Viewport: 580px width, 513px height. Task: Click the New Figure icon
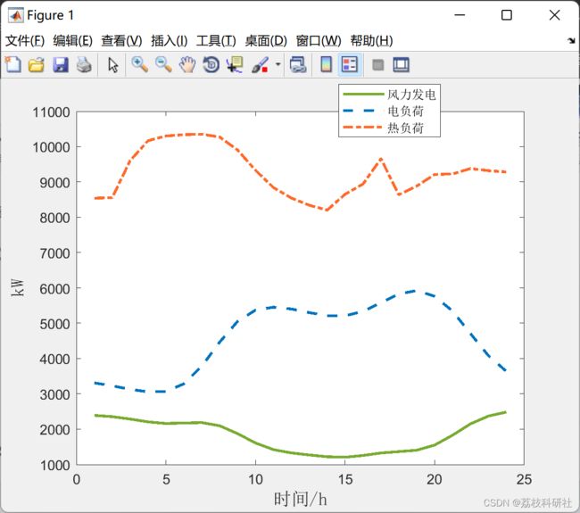[x=12, y=64]
